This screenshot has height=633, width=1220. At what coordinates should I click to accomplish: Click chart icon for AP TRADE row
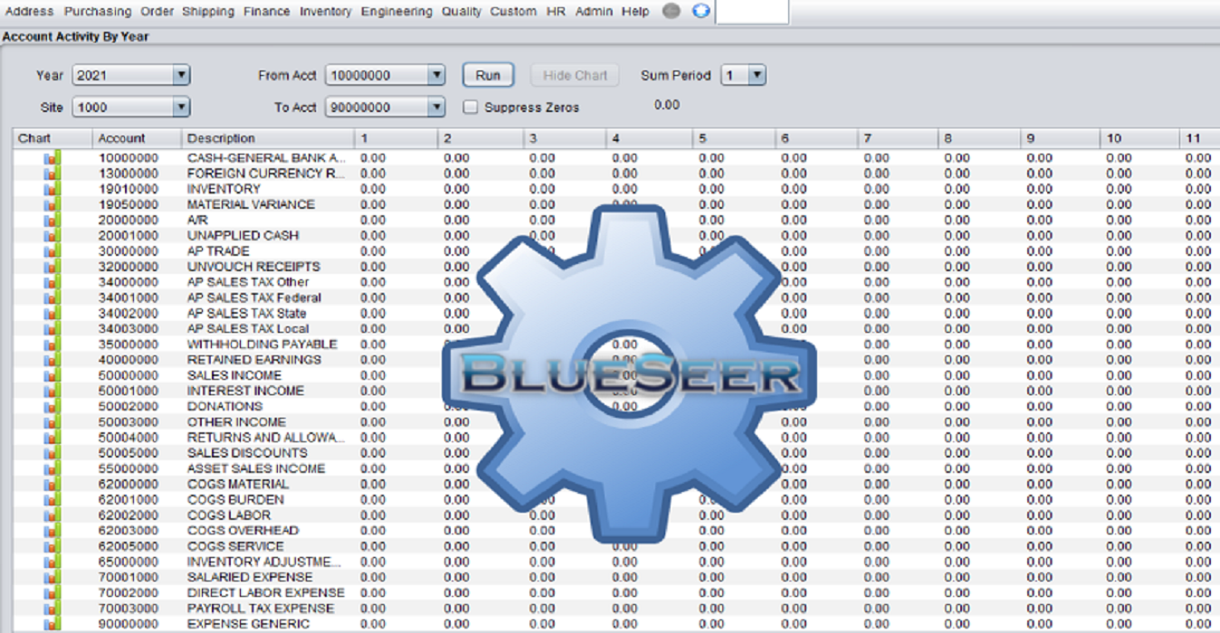[x=52, y=251]
